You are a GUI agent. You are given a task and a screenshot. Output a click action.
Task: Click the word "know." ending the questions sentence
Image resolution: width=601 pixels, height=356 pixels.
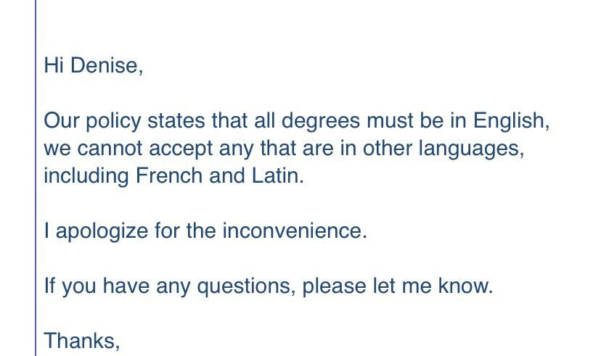[x=465, y=286]
